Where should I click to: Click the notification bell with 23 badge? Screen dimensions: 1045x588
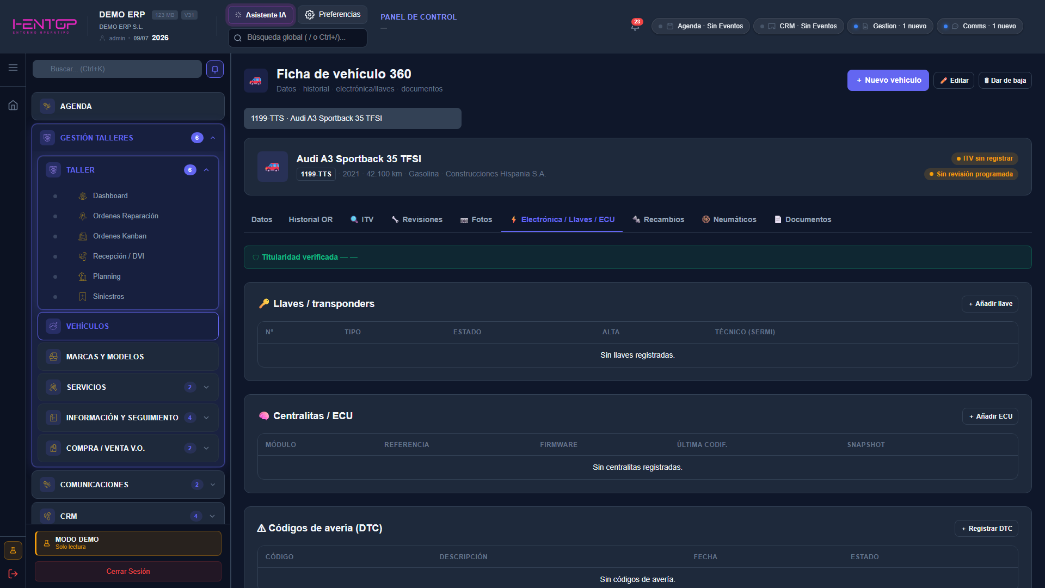635,26
